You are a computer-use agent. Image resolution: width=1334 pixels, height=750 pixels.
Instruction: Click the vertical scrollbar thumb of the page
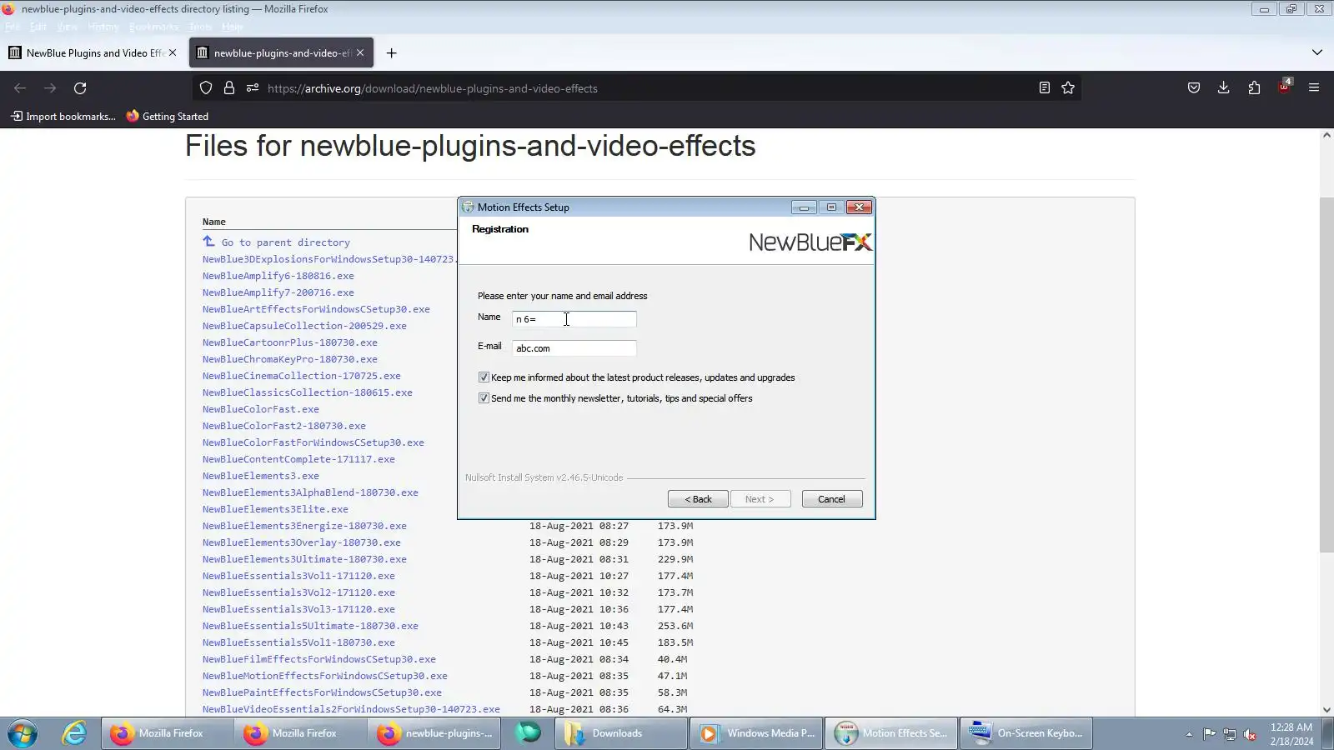tap(1326, 375)
